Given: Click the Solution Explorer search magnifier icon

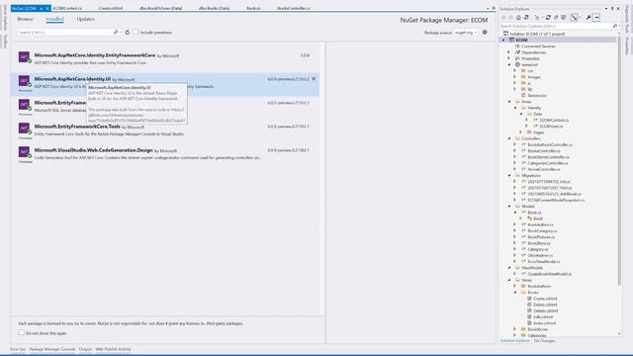Looking at the screenshot, I should pyautogui.click(x=614, y=26).
